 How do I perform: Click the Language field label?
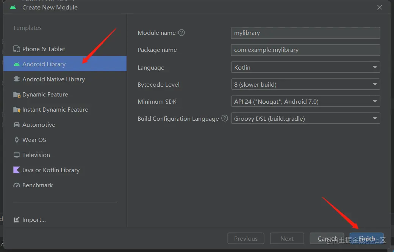(151, 68)
